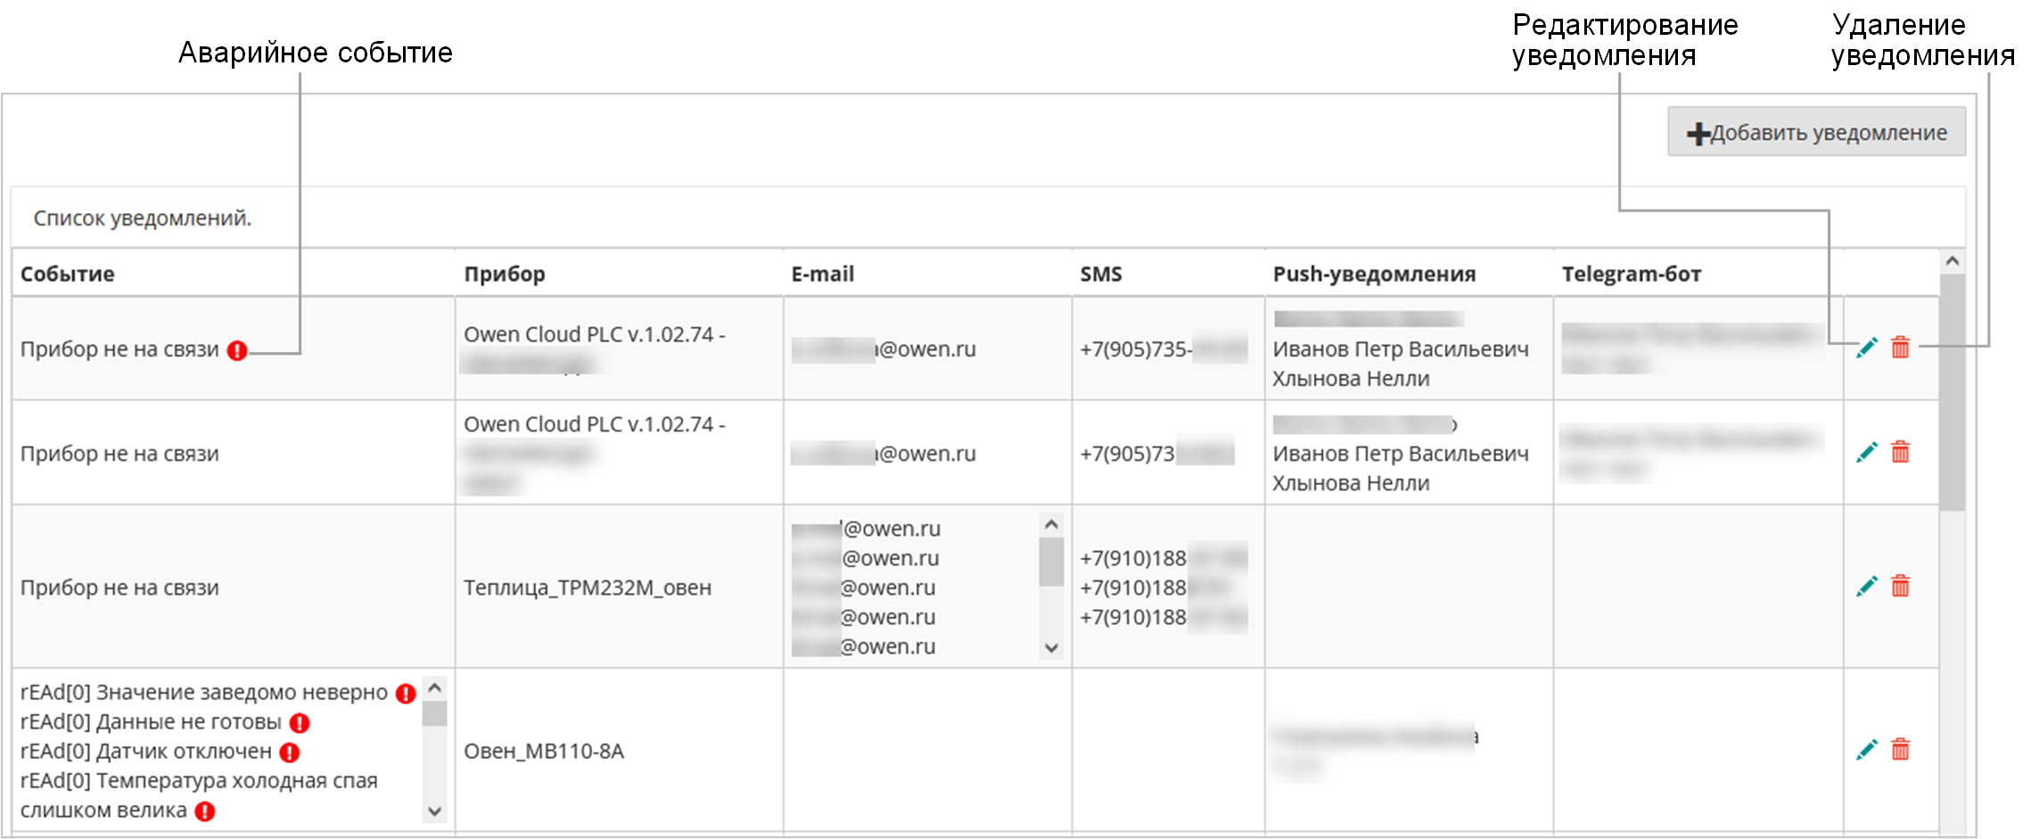
Task: Click alarm icon next to Данные не готовы
Action: pyautogui.click(x=300, y=723)
